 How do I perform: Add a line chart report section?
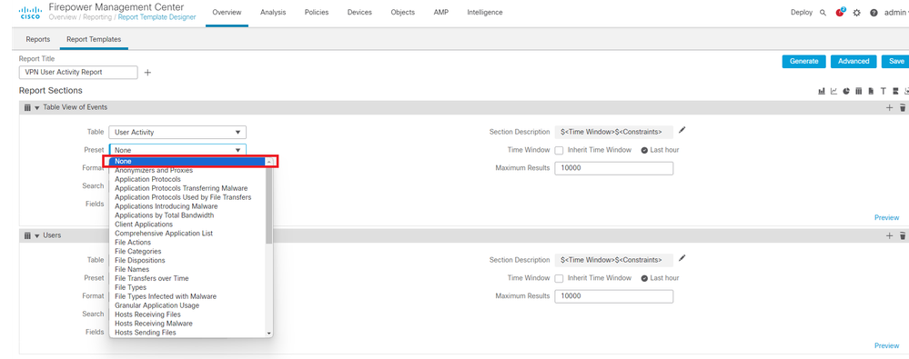(x=833, y=91)
